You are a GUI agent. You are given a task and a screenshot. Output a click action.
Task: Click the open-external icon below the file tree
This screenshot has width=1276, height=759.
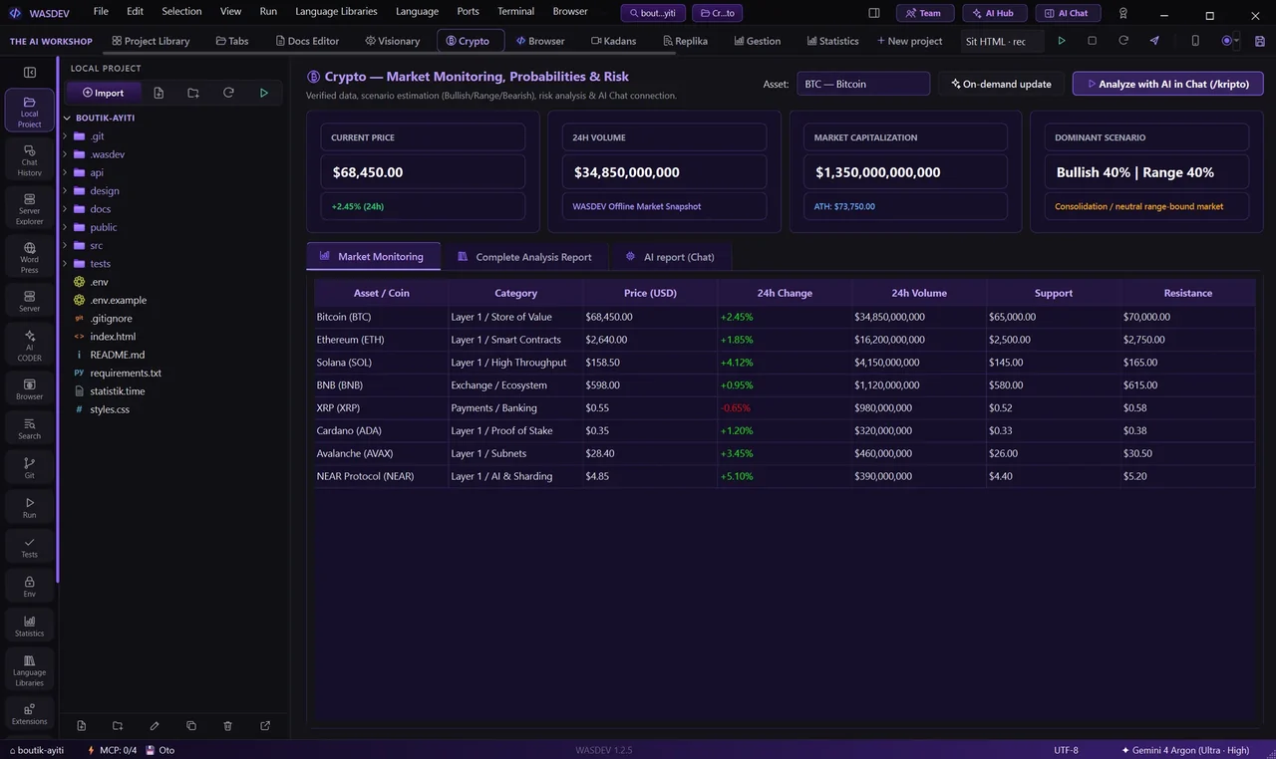pyautogui.click(x=265, y=726)
